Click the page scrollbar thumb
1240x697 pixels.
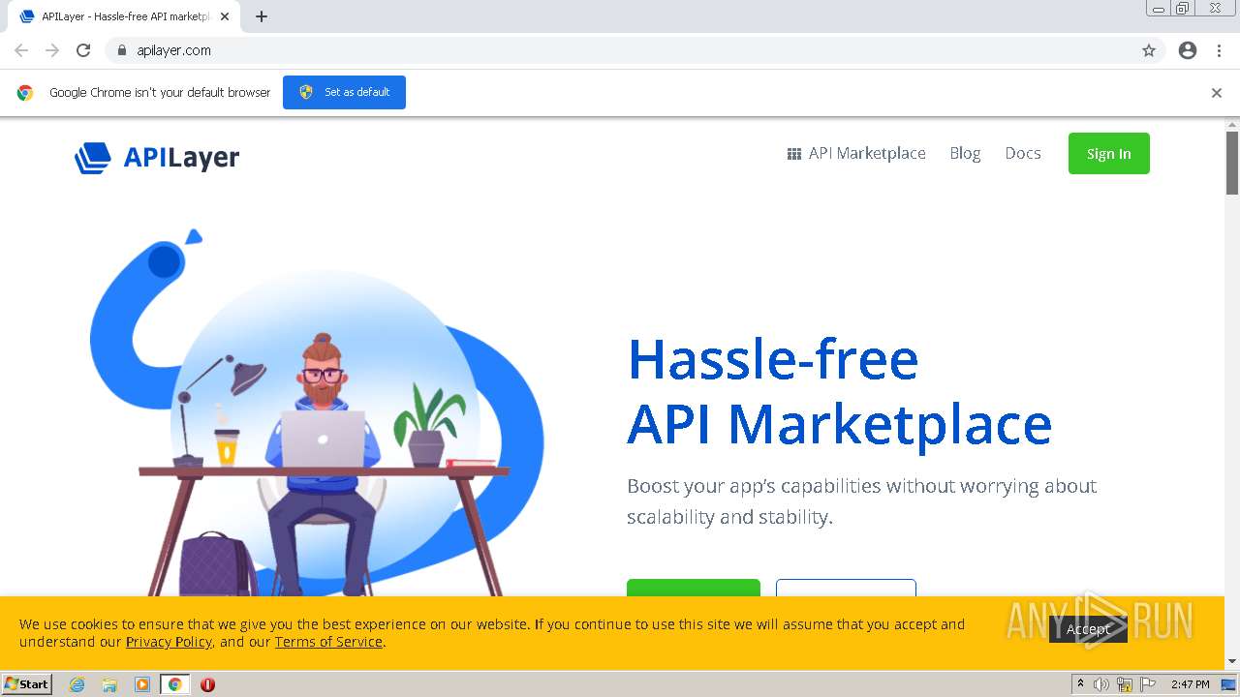[1232, 162]
